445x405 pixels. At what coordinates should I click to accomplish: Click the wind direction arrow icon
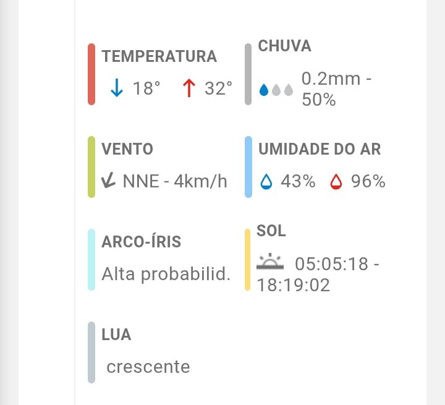pos(109,181)
